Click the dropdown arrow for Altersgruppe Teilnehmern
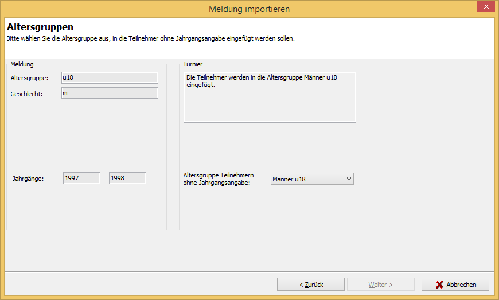 click(349, 179)
